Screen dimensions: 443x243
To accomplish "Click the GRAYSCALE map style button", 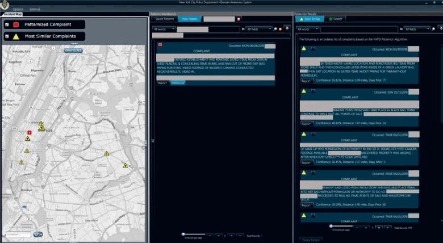I will pyautogui.click(x=73, y=51).
